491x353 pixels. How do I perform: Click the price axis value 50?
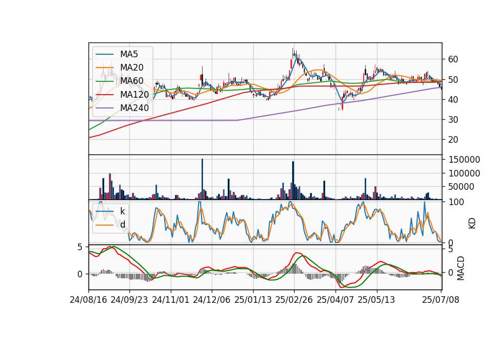(453, 80)
